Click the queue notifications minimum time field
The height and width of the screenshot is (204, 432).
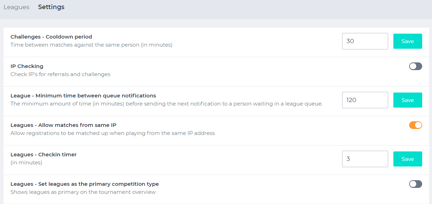pos(365,100)
